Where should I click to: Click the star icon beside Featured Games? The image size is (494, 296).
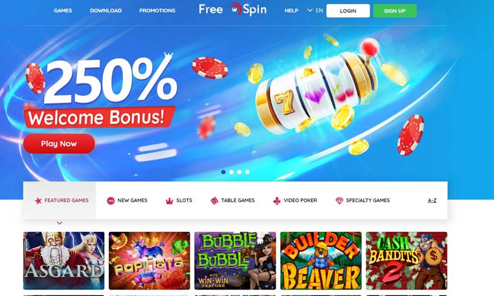pyautogui.click(x=38, y=201)
